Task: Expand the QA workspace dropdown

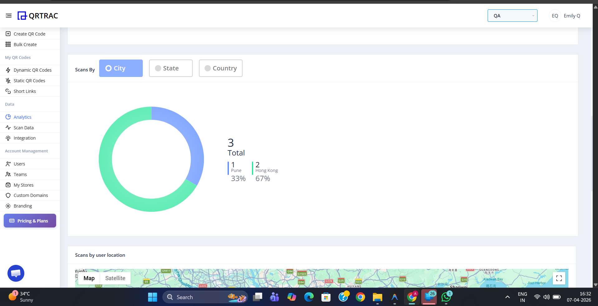Action: 512,16
